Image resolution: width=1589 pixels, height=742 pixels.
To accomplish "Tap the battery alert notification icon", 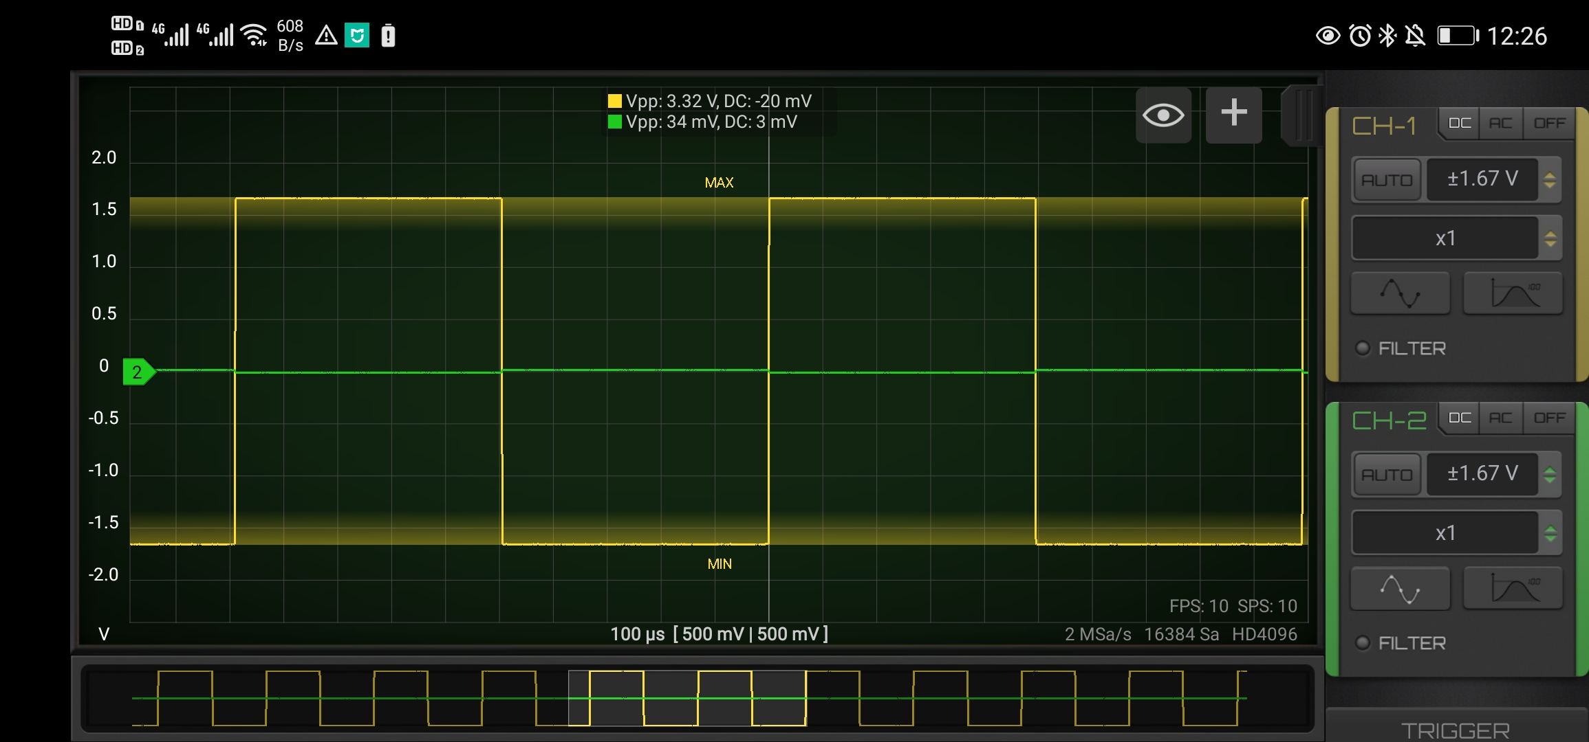I will 388,35.
